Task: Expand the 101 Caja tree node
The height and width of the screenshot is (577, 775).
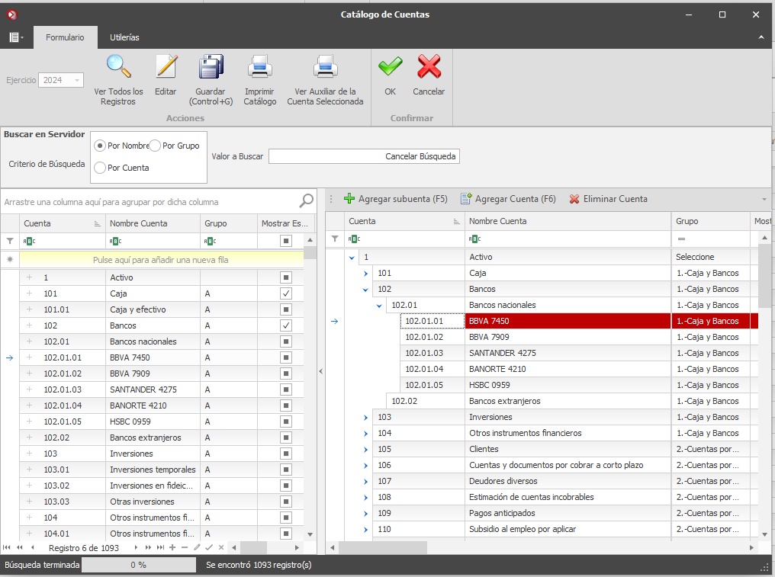Action: [365, 273]
